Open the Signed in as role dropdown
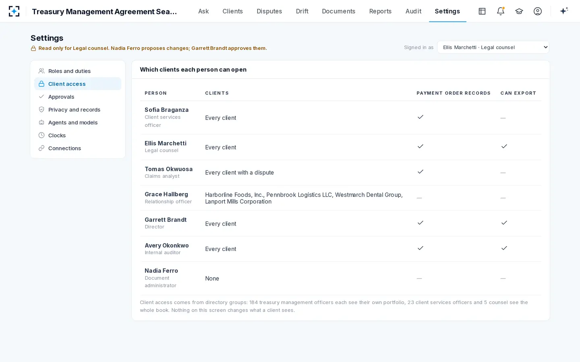Viewport: 580px width, 362px height. (493, 47)
